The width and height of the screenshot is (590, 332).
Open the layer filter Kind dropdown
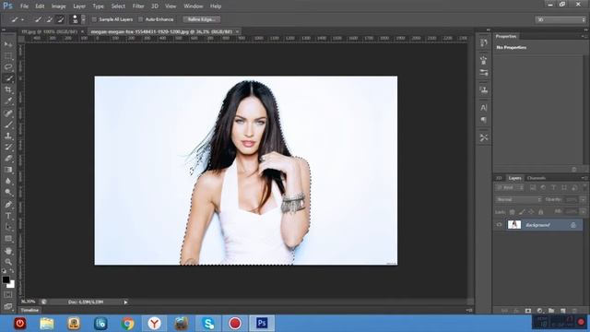point(510,187)
